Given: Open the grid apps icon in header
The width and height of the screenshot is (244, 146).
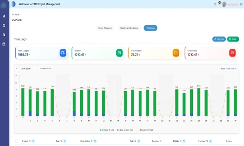Looking at the screenshot, I should tap(241, 4).
